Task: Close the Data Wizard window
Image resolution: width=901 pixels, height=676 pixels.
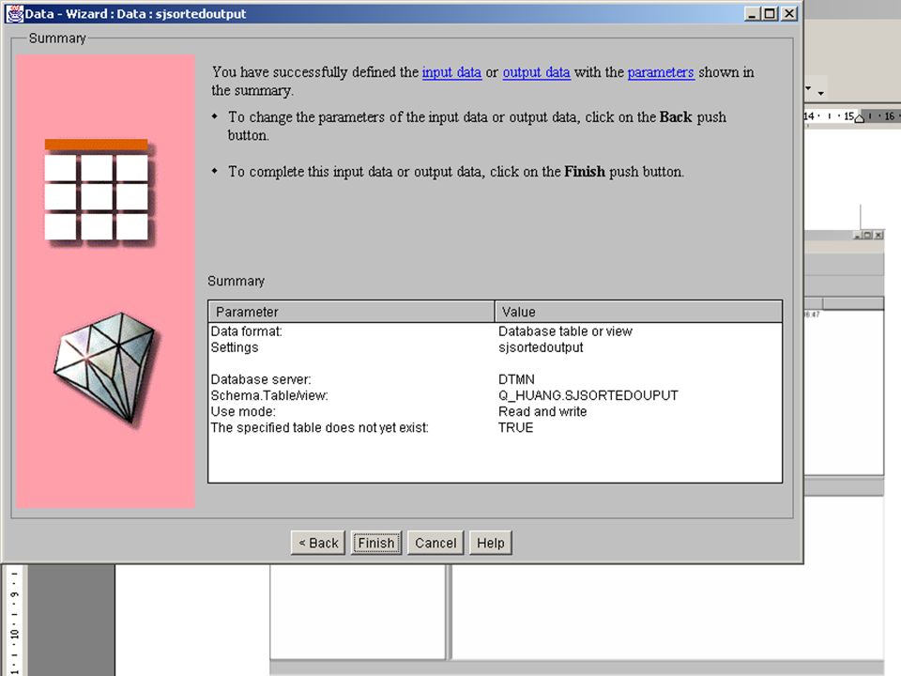Action: click(789, 13)
